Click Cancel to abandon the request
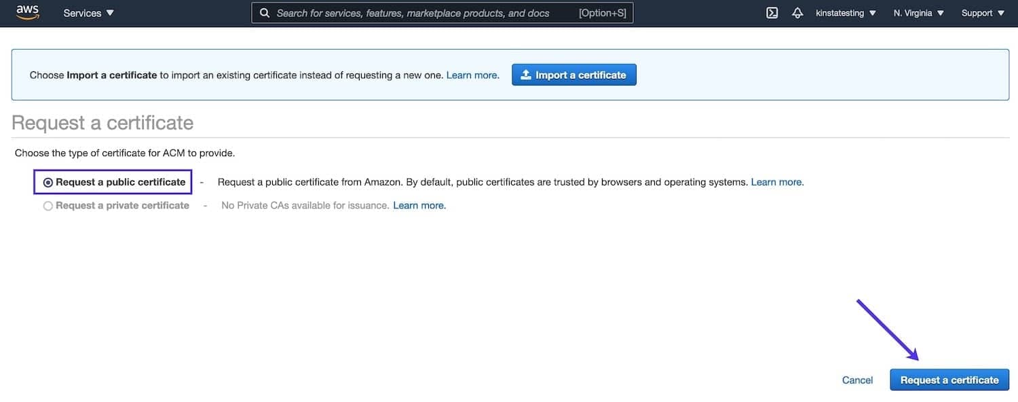This screenshot has width=1018, height=402. 857,380
